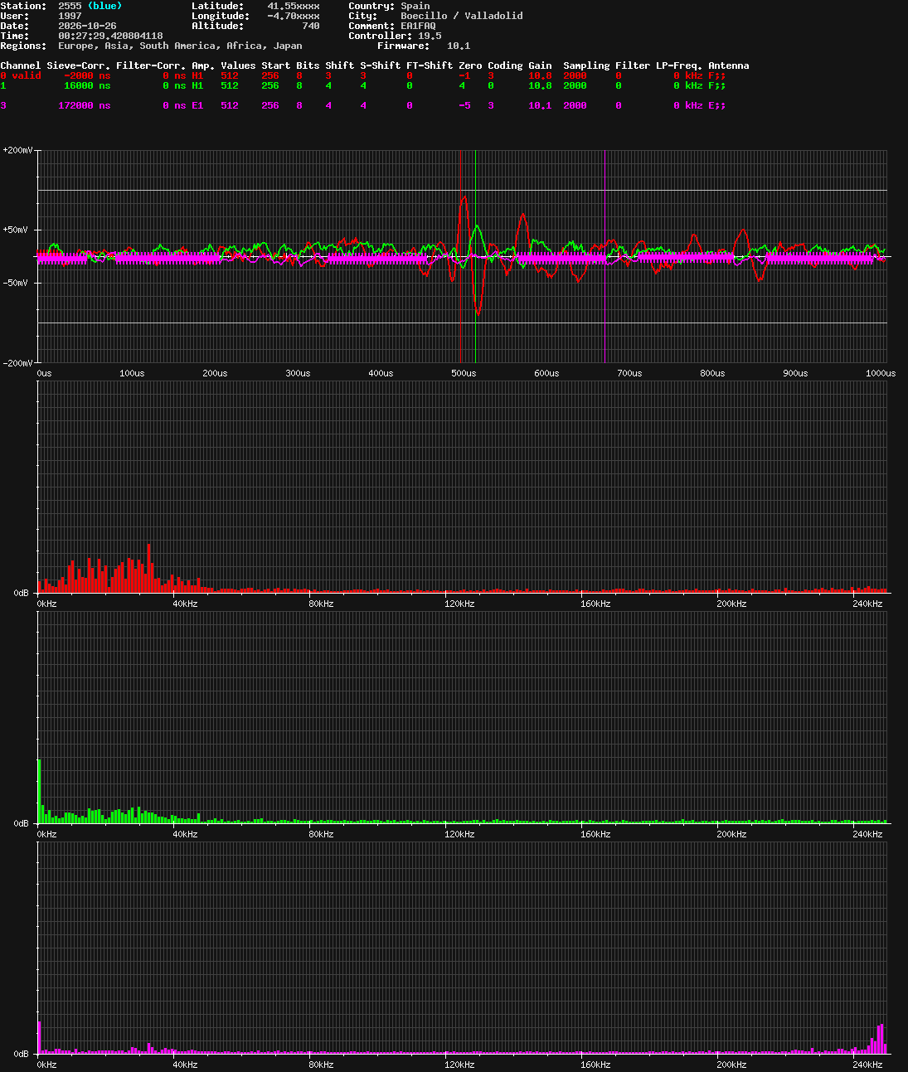Click the 40kHz label under red spectrum

click(185, 604)
